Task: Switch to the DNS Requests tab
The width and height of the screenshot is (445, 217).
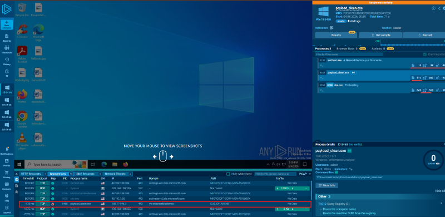Action: [x=88, y=174]
